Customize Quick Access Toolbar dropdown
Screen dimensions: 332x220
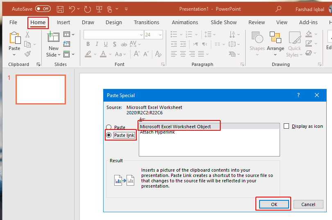[x=126, y=9]
